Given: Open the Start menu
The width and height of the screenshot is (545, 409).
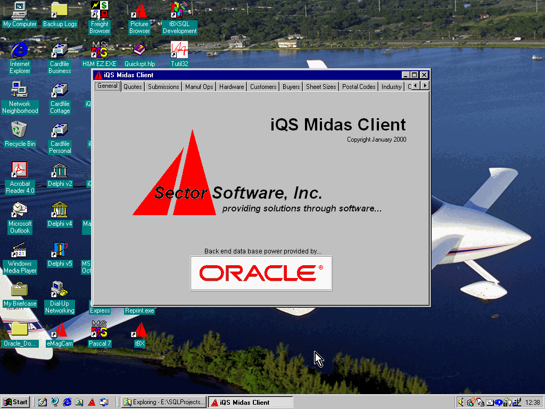Looking at the screenshot, I should pos(15,403).
